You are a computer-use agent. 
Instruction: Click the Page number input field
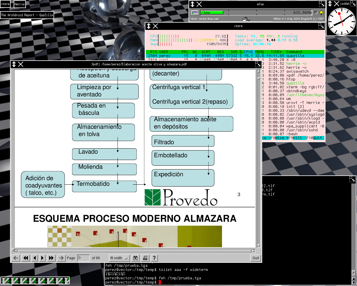click(x=83, y=258)
